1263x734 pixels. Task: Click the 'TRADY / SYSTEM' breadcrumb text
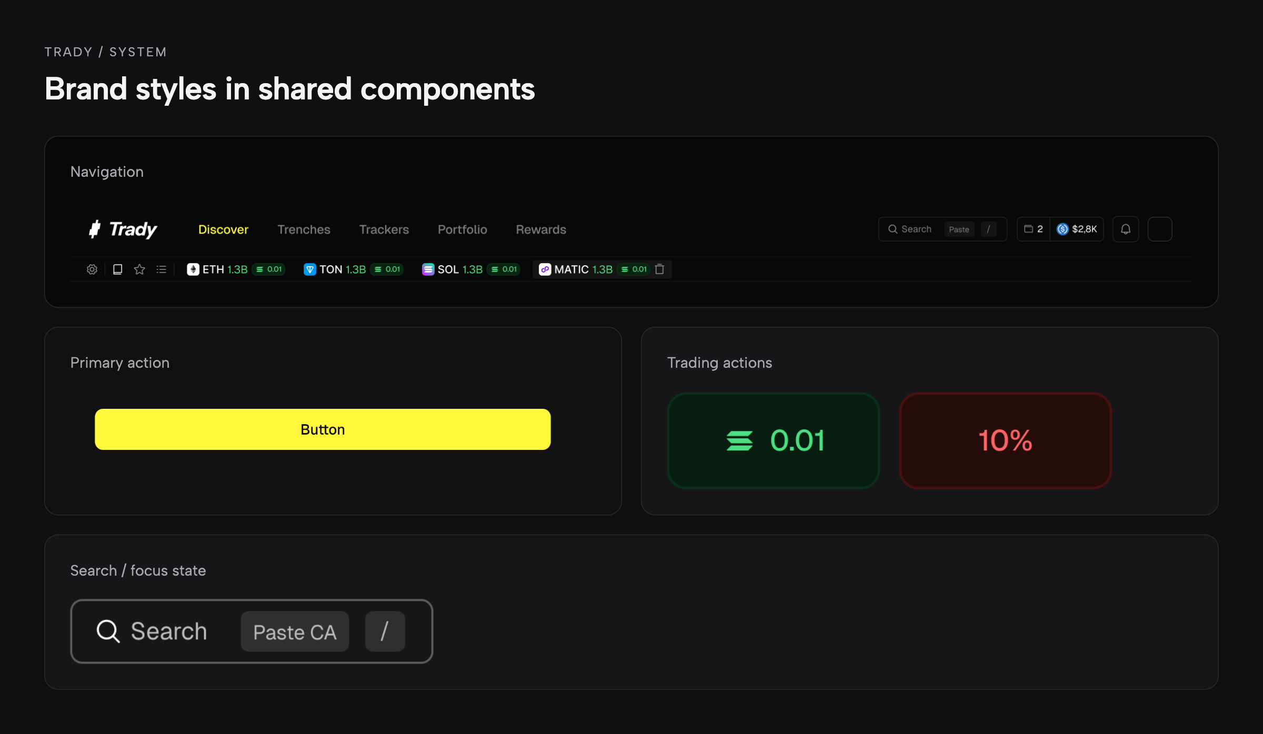click(106, 52)
